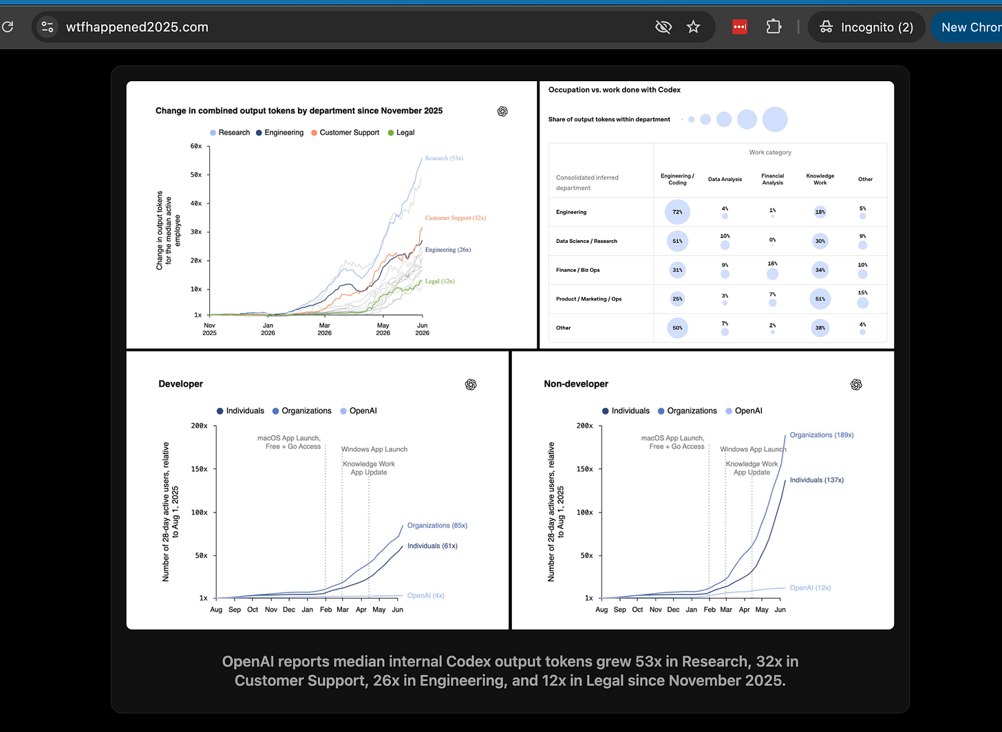Open site information icon in address bar
The image size is (1002, 732).
pos(47,27)
